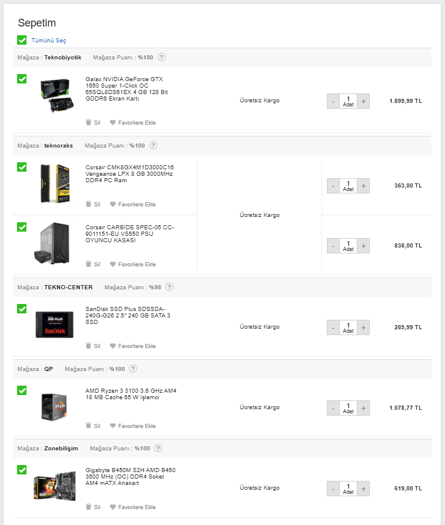Increase quantity of Corsair Carbide SPEC-05 case

(363, 246)
